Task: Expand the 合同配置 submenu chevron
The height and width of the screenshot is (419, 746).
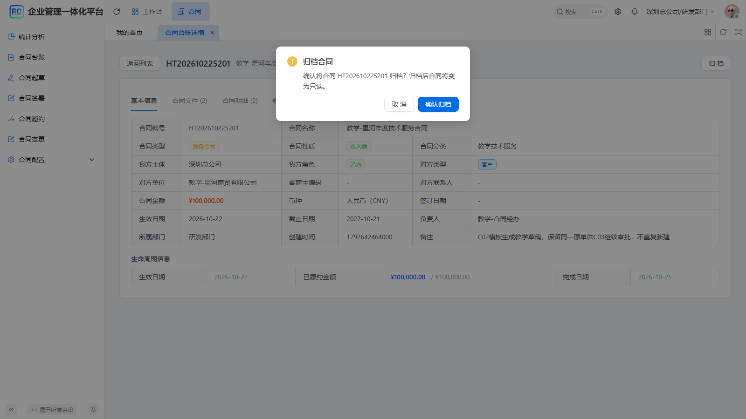Action: [92, 160]
